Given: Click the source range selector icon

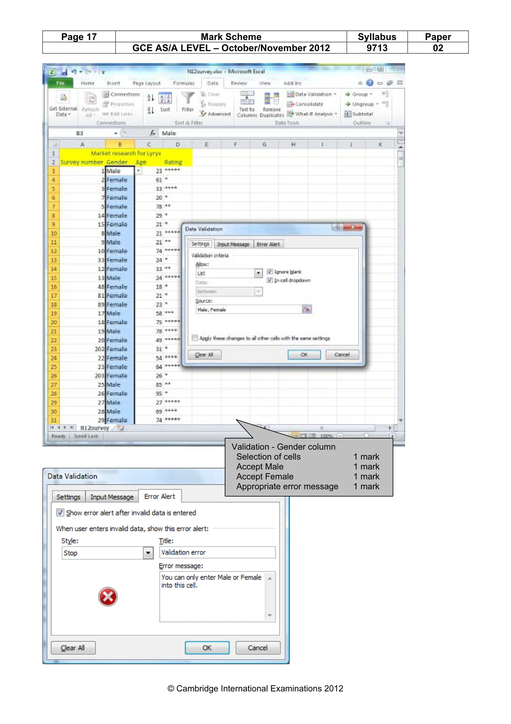Looking at the screenshot, I should (307, 309).
